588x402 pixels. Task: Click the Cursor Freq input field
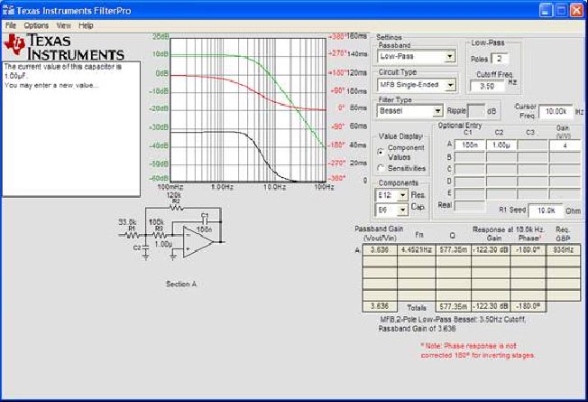556,112
